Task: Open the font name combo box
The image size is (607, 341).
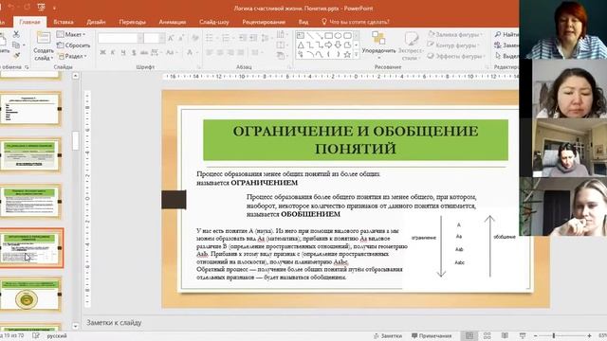Action: click(120, 38)
